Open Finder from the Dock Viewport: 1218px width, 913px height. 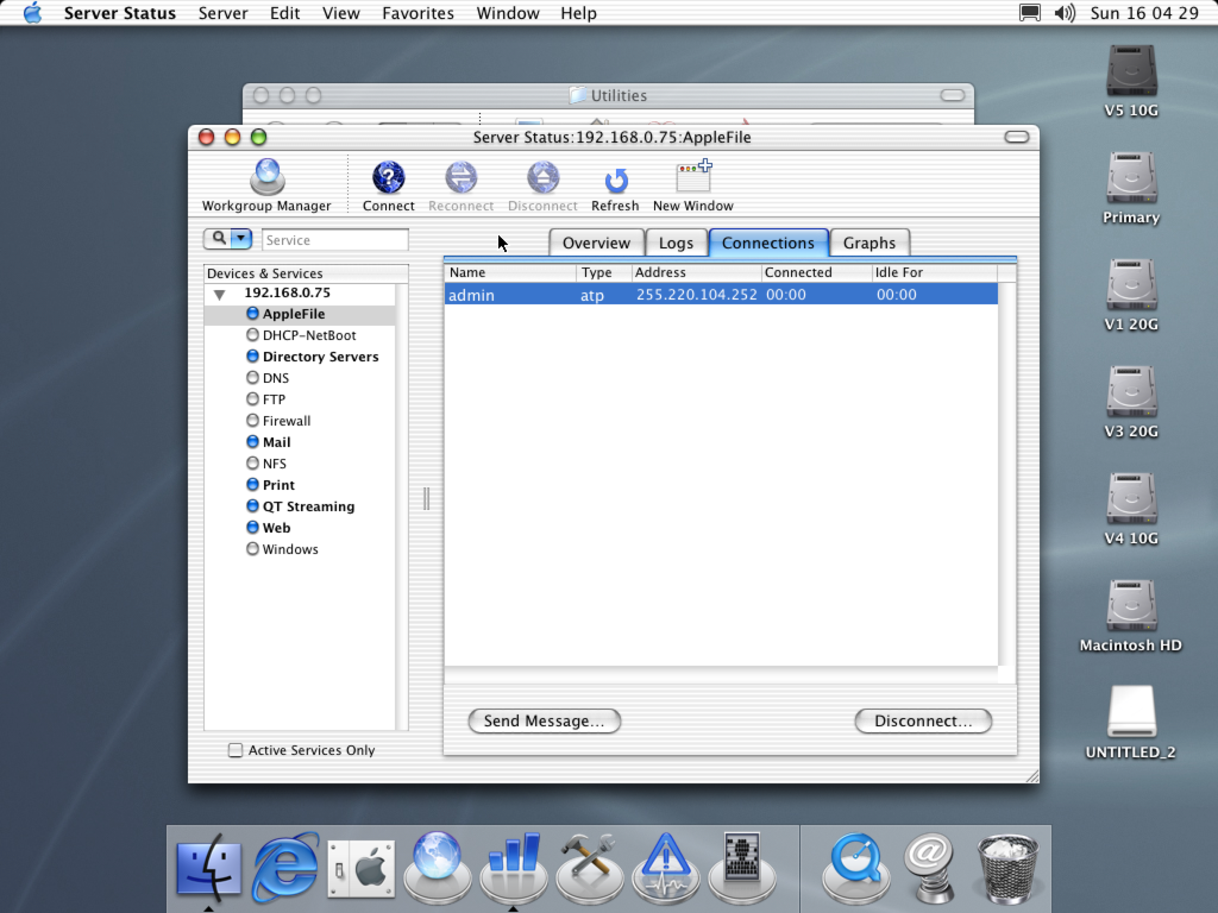coord(209,868)
